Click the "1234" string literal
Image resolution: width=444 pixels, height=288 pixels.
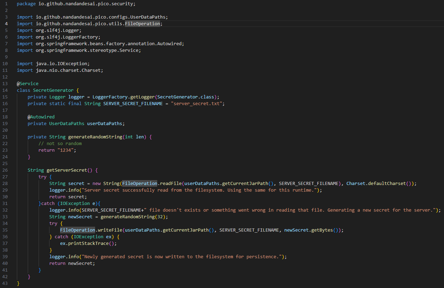pos(65,150)
